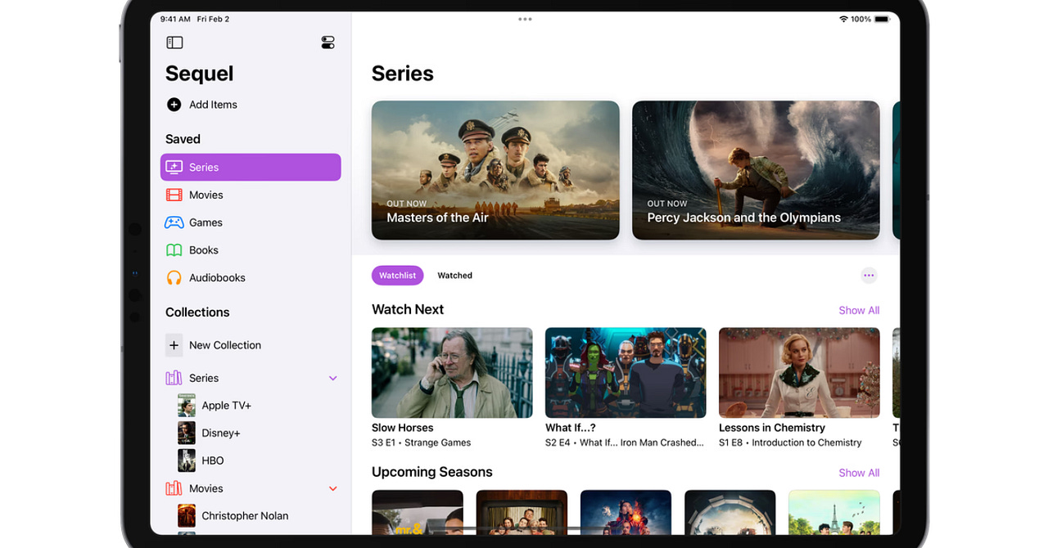
Task: Click Show All for Upcoming Seasons
Action: pyautogui.click(x=859, y=473)
